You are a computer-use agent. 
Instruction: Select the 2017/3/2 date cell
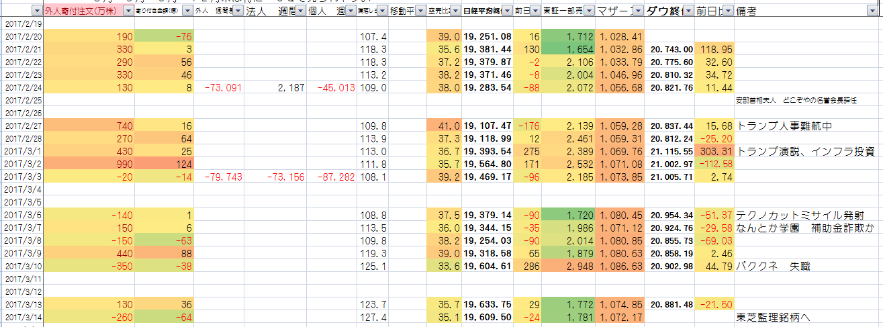pyautogui.click(x=22, y=164)
